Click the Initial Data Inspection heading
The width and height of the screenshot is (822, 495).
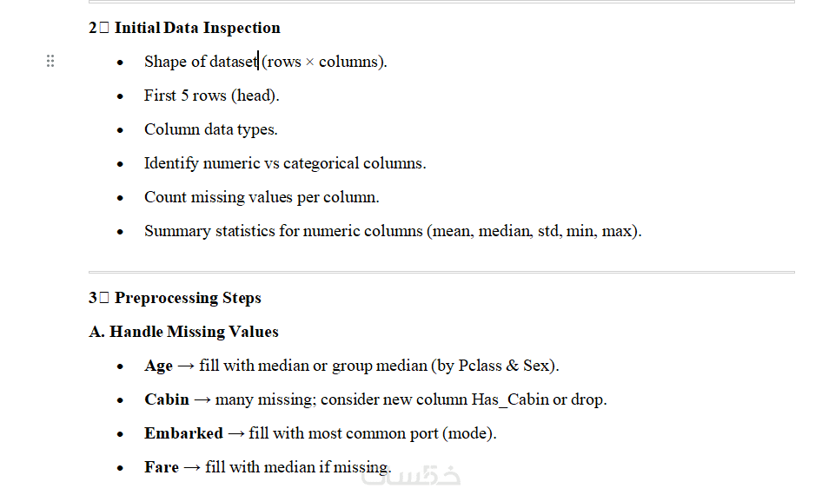197,28
